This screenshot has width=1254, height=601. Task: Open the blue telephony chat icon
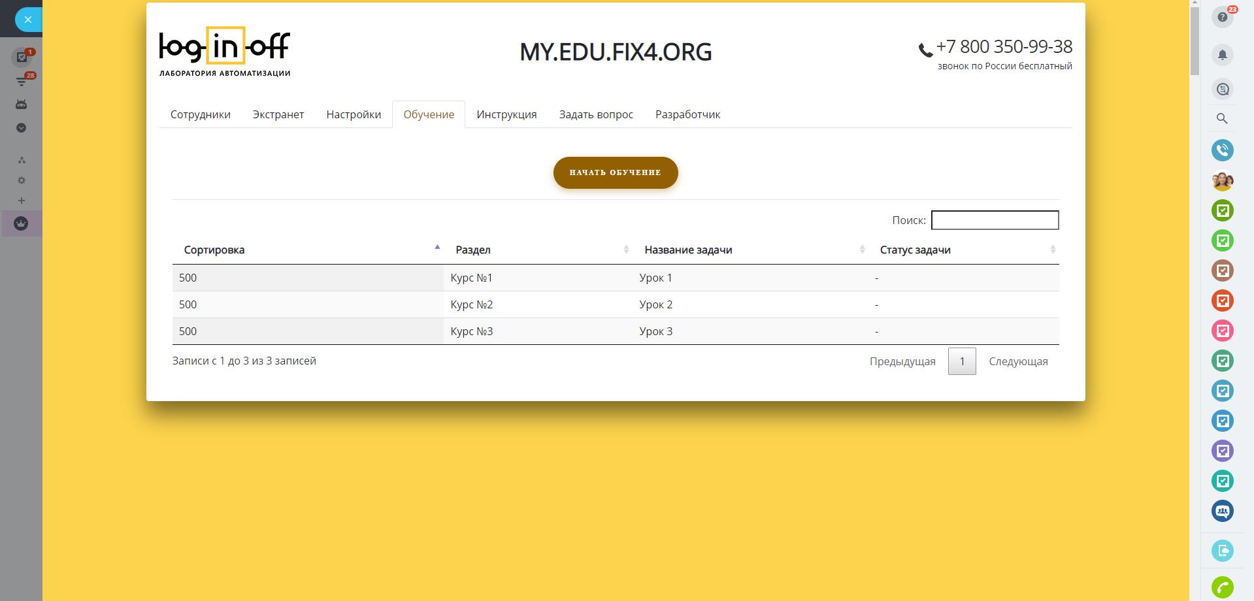1222,150
